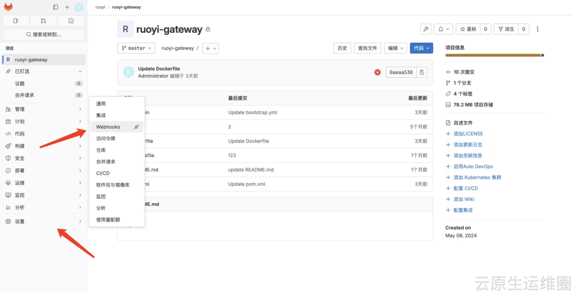Select 分析 in settings flyout
Viewport: 572px width, 292px height.
(117, 208)
